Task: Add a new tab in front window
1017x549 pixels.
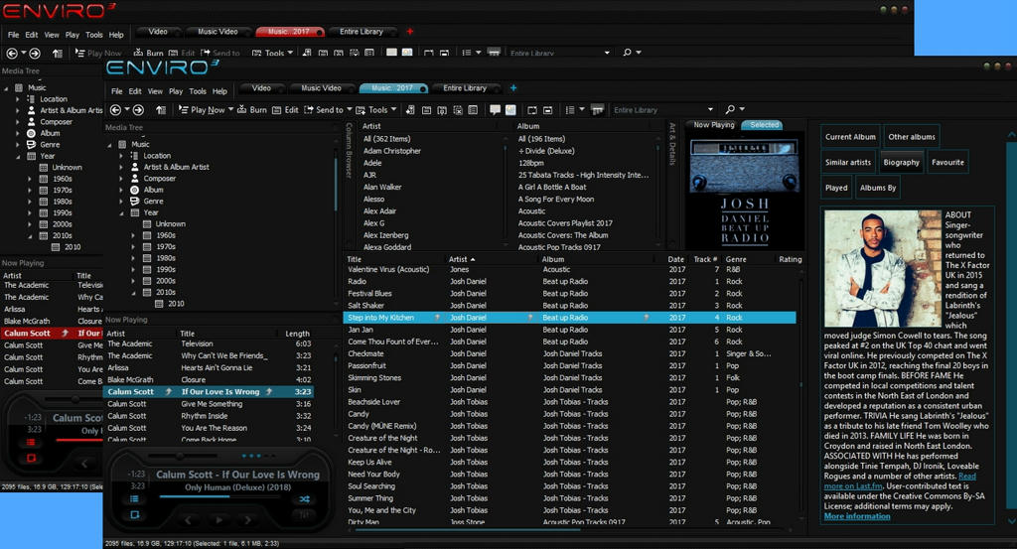Action: (x=513, y=88)
